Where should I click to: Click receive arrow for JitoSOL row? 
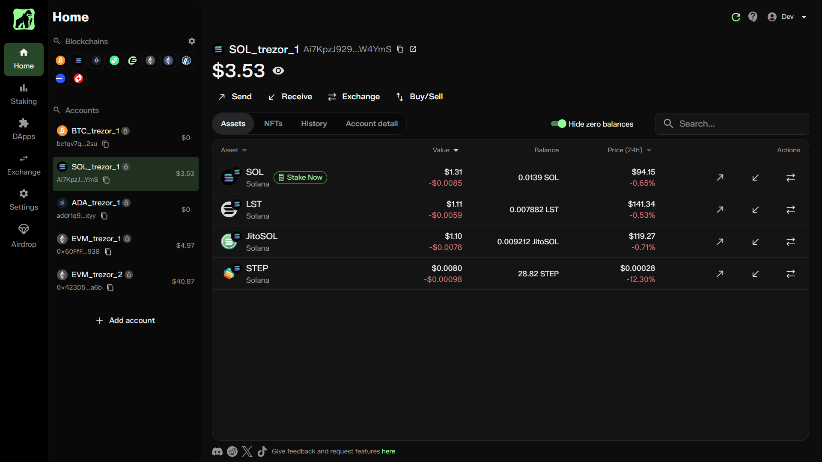[755, 242]
